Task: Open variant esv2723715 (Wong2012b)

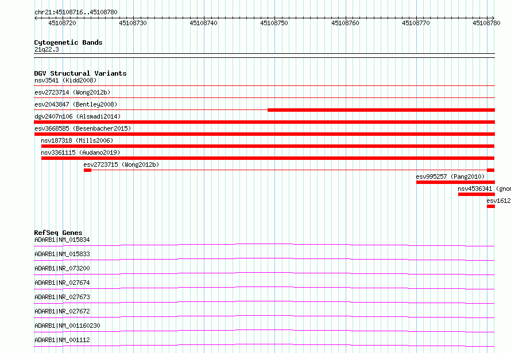Action: (121, 164)
